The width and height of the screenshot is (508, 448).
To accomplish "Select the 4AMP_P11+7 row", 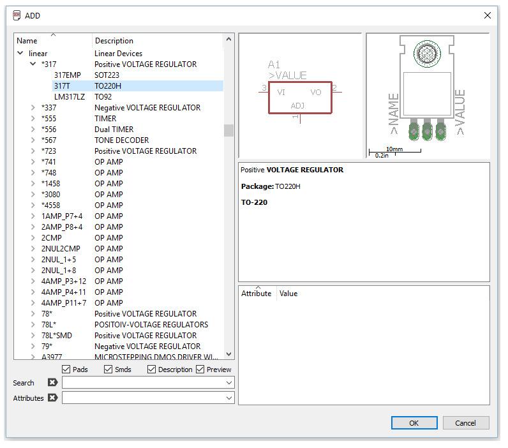I will click(131, 302).
